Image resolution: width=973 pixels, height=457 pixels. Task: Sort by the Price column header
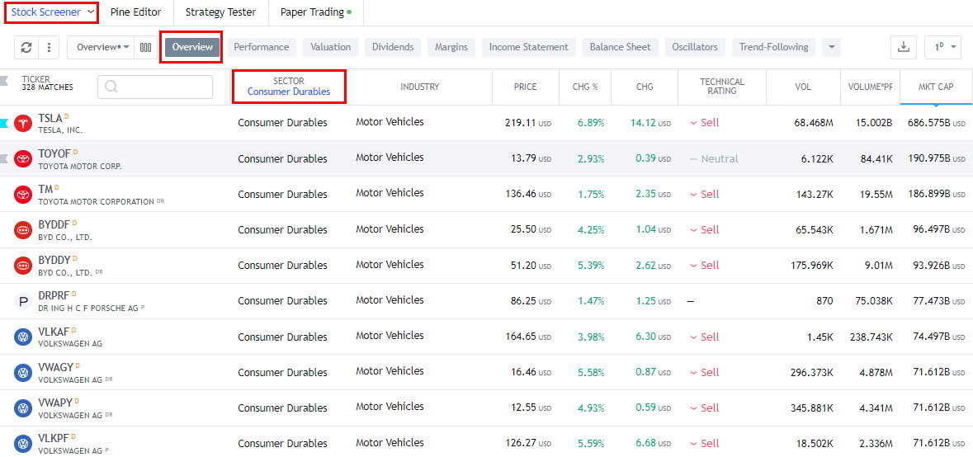coord(526,87)
